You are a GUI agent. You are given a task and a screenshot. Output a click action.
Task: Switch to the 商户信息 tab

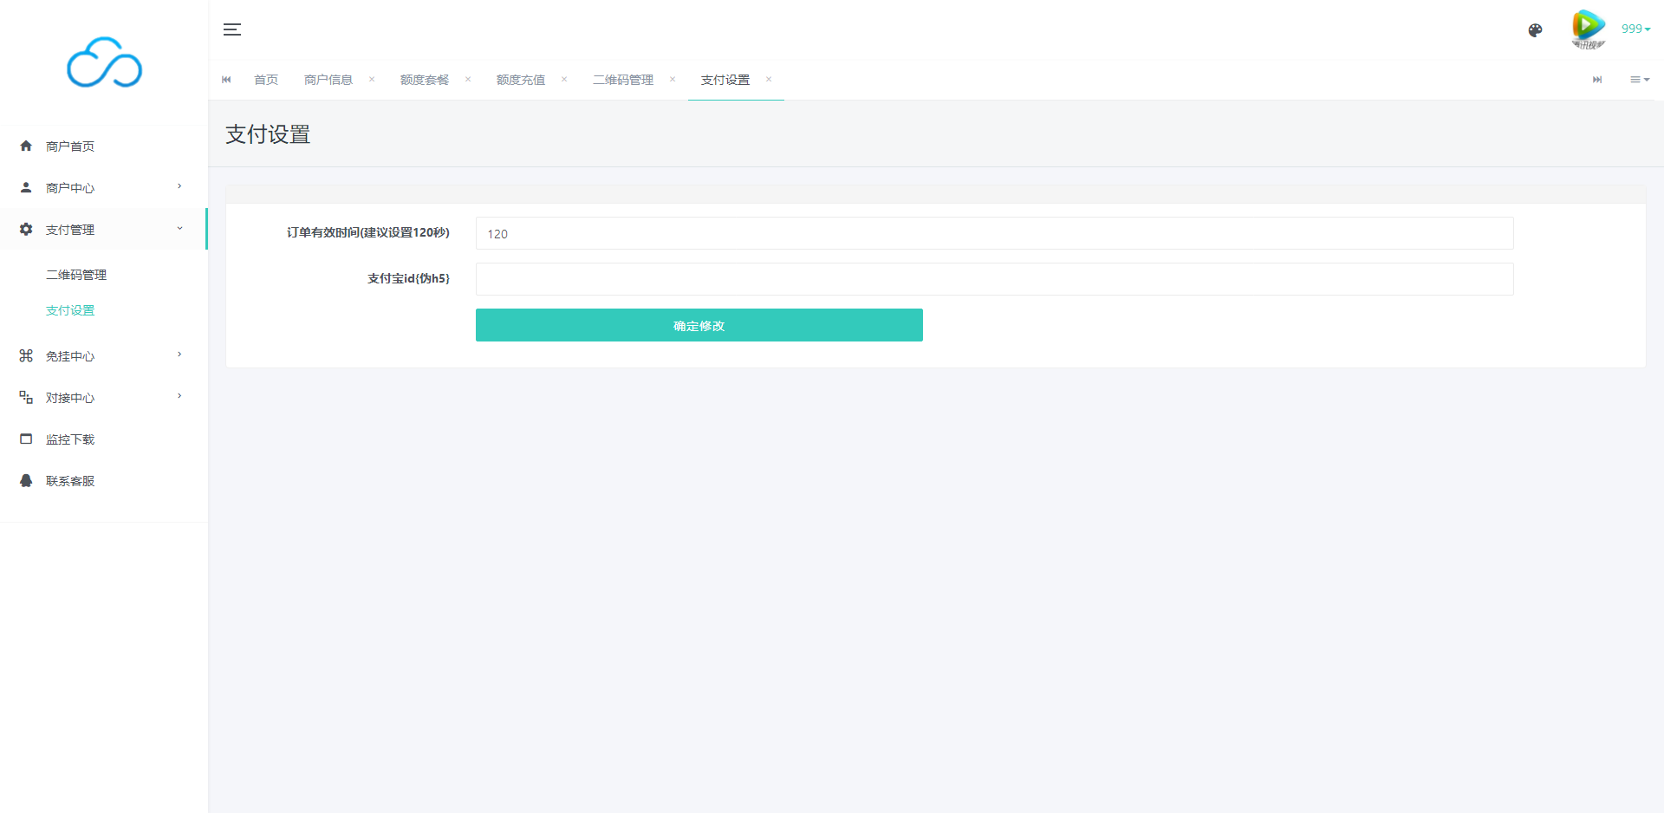point(328,80)
